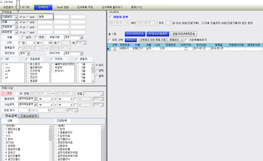Screen dimensions: 263x161
Task: Click 종료(F12) to exit
Action: click(137, 7)
